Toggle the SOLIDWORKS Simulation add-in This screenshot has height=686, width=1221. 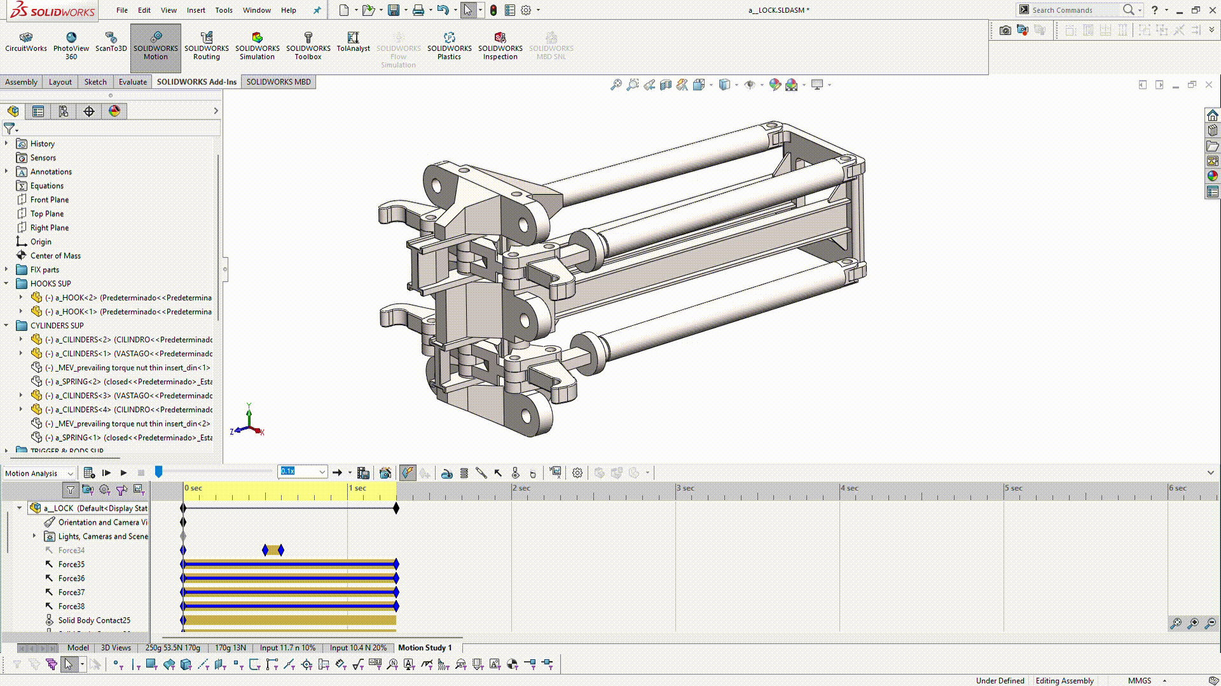click(258, 46)
